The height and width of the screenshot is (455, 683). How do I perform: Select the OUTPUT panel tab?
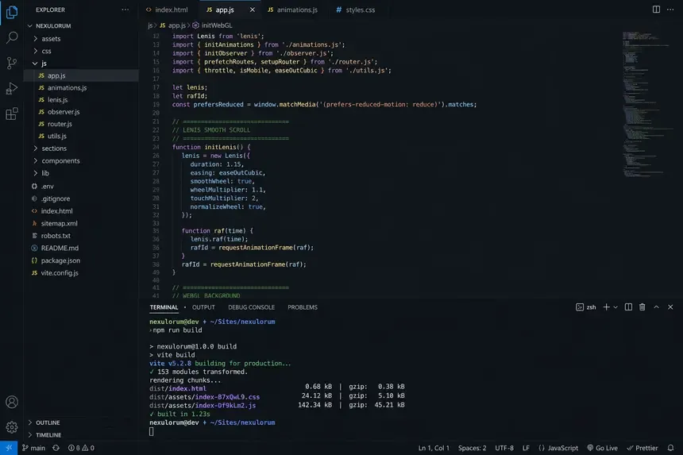pos(203,307)
